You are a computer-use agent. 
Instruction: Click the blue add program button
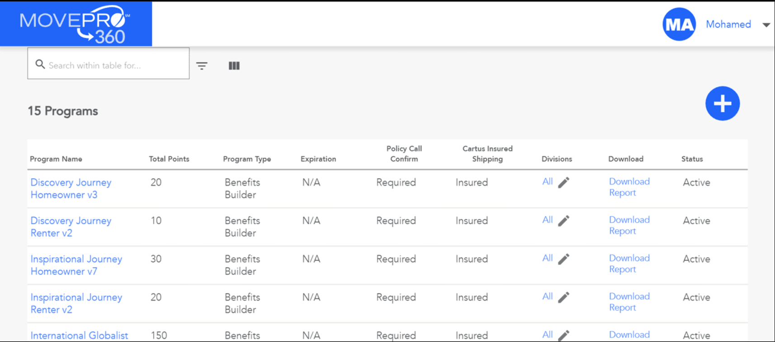(722, 104)
